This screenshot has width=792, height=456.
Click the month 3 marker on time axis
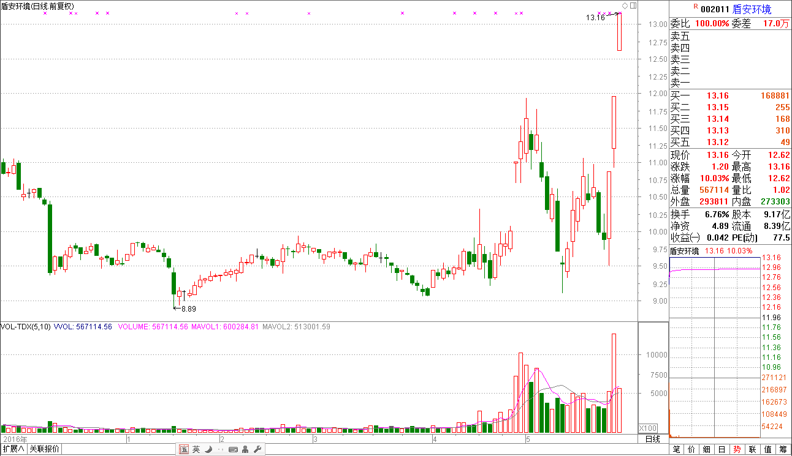tap(315, 439)
